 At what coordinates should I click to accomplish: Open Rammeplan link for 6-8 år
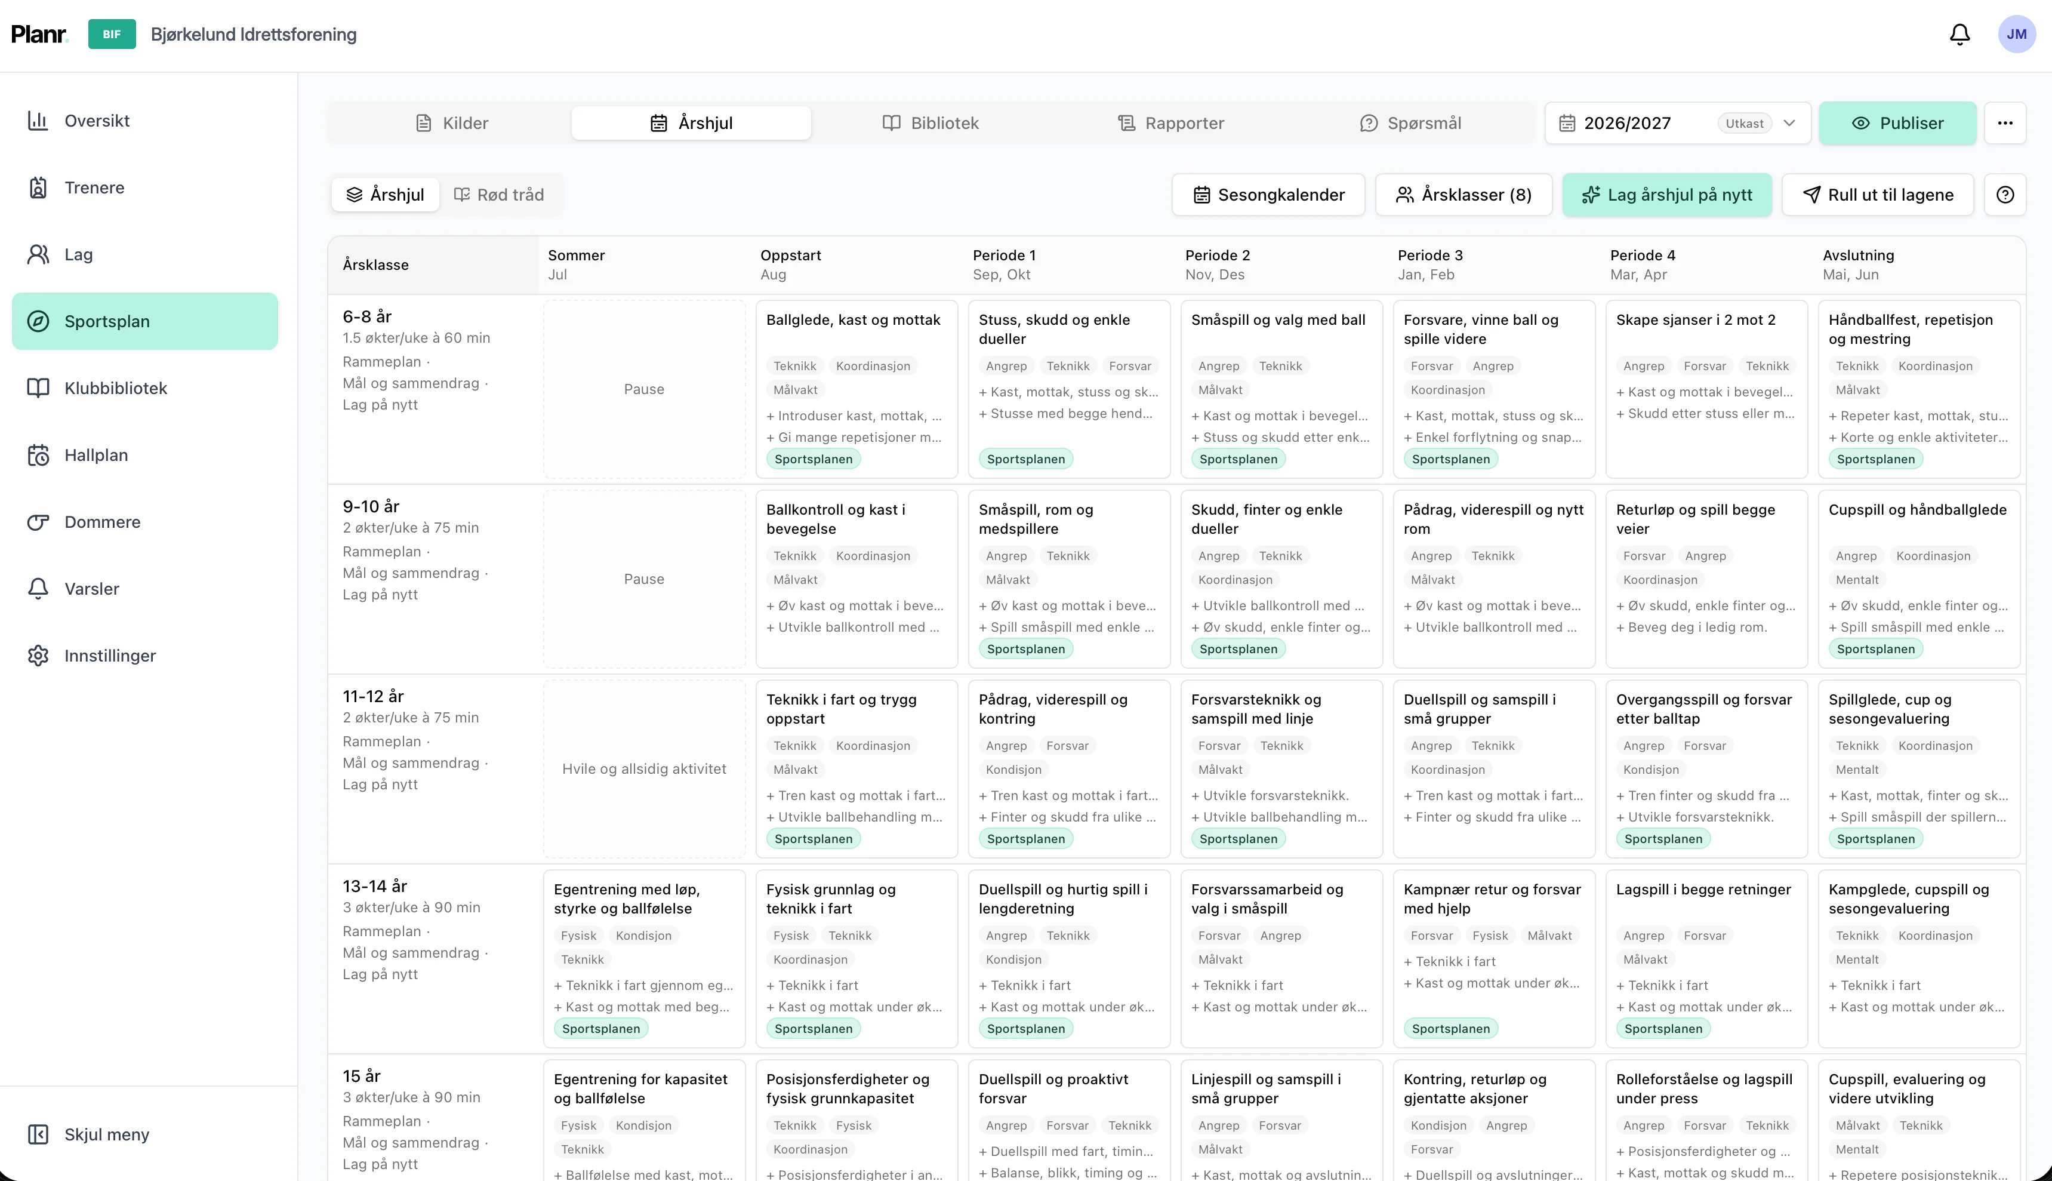382,362
